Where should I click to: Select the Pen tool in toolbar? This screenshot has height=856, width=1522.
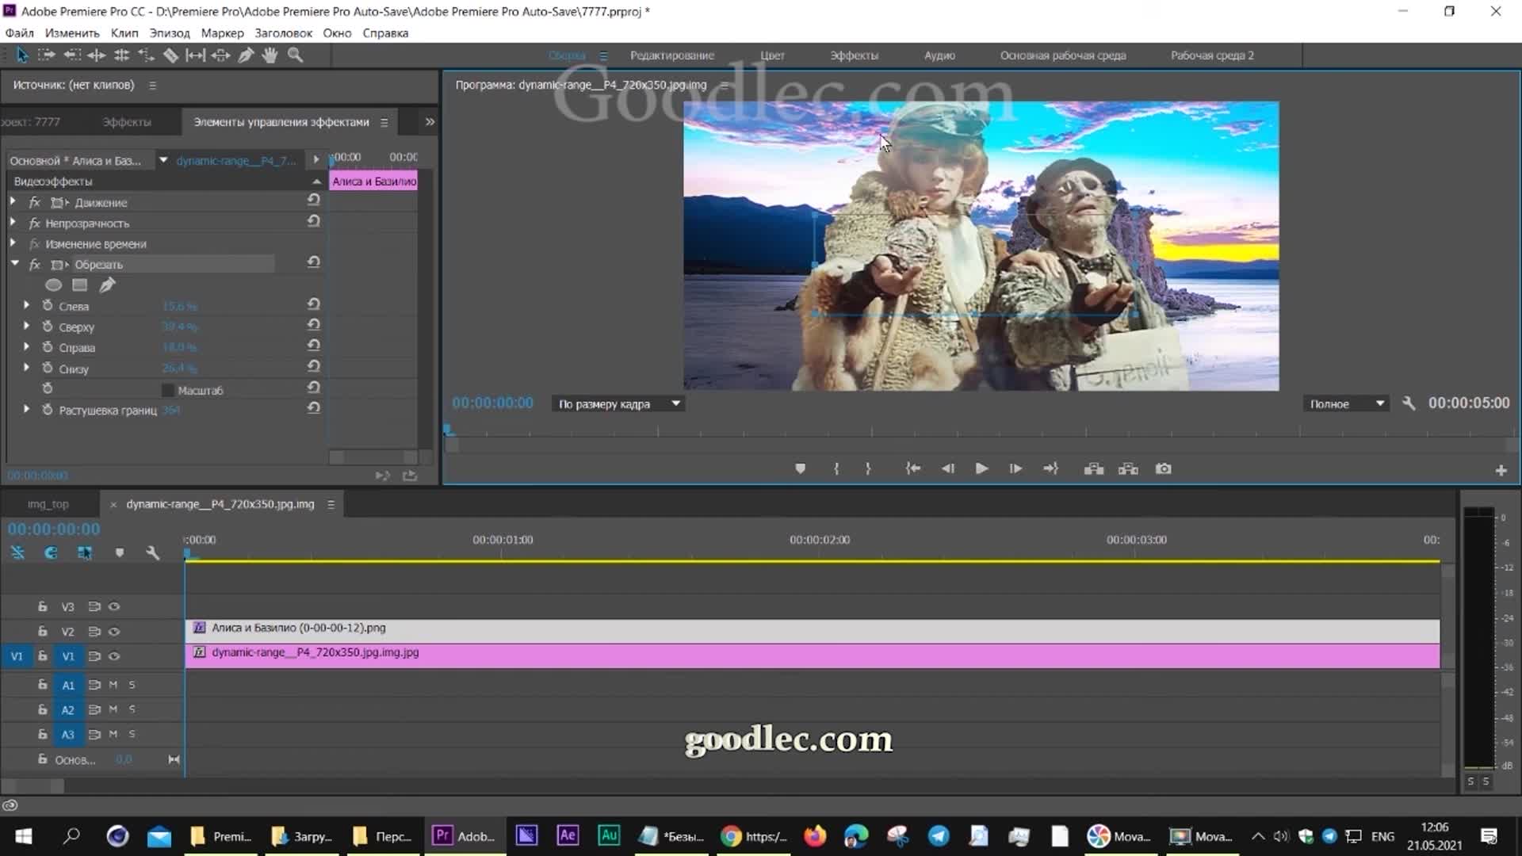[246, 55]
